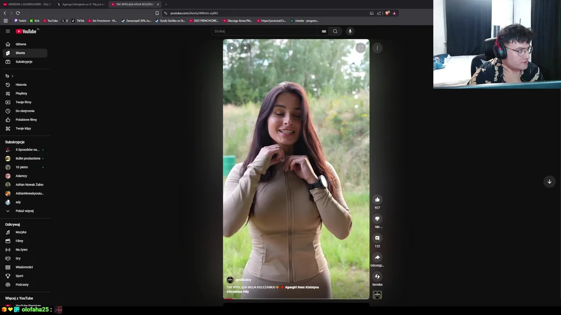Open TikTok bookmark
This screenshot has width=561, height=315.
coord(78,21)
